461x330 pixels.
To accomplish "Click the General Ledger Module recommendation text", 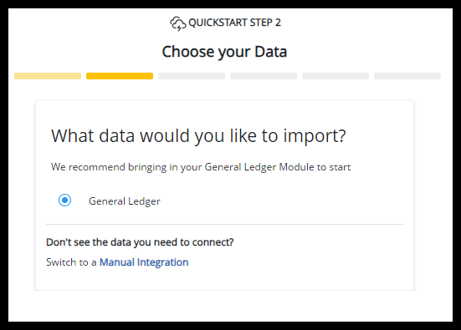I will click(x=201, y=167).
